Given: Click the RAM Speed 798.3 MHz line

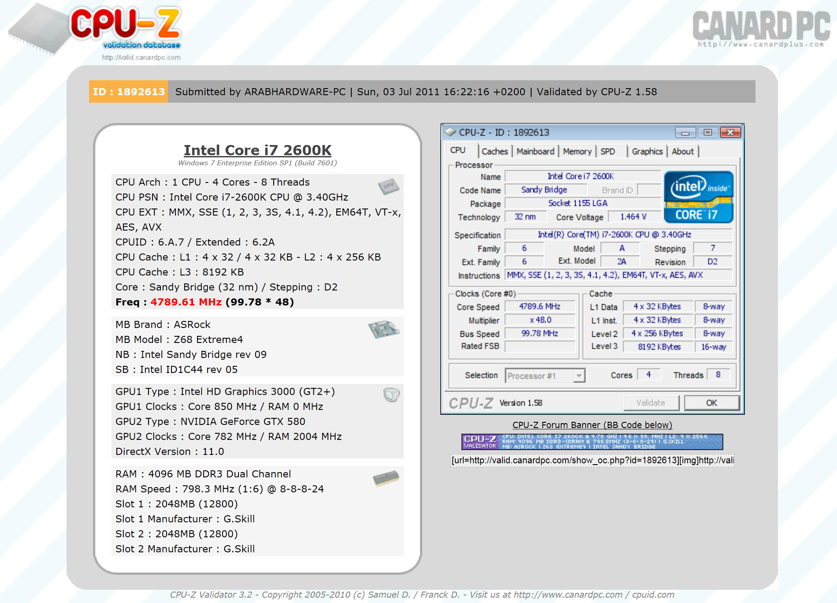Looking at the screenshot, I should pyautogui.click(x=219, y=489).
